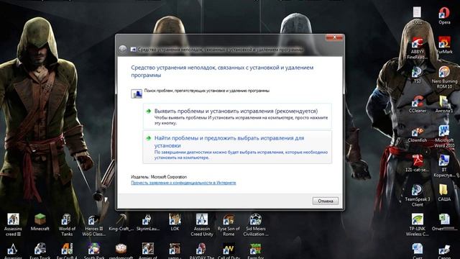Open the privacy statement link

click(183, 183)
